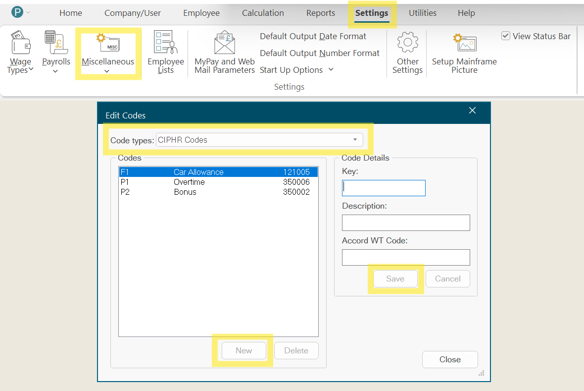Image resolution: width=584 pixels, height=391 pixels.
Task: Click the Payrolls calculator icon
Action: pos(56,43)
